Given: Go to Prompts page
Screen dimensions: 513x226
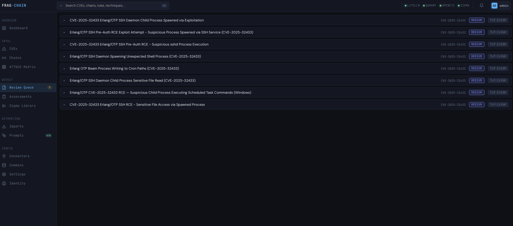Looking at the screenshot, I should click(28, 135).
